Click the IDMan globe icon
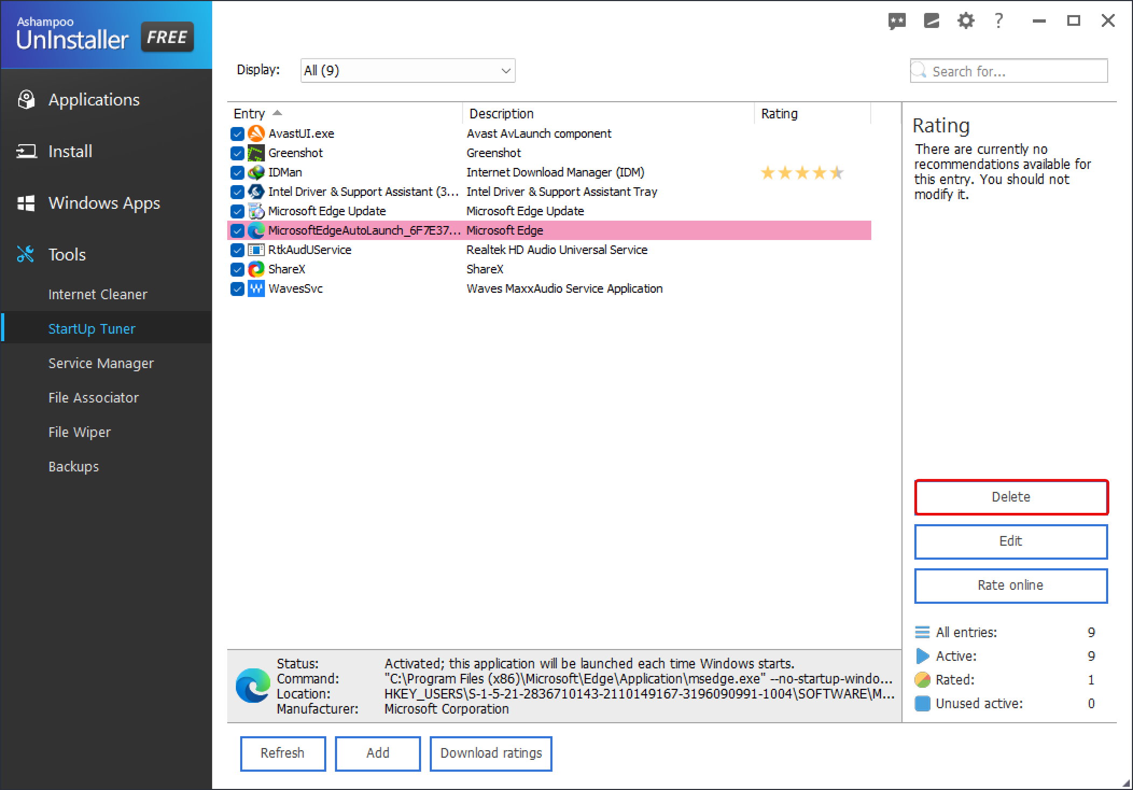Image resolution: width=1133 pixels, height=790 pixels. tap(256, 172)
